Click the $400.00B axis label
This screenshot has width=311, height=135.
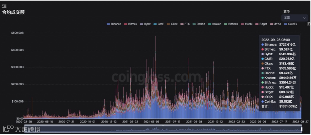pyautogui.click(x=17, y=50)
